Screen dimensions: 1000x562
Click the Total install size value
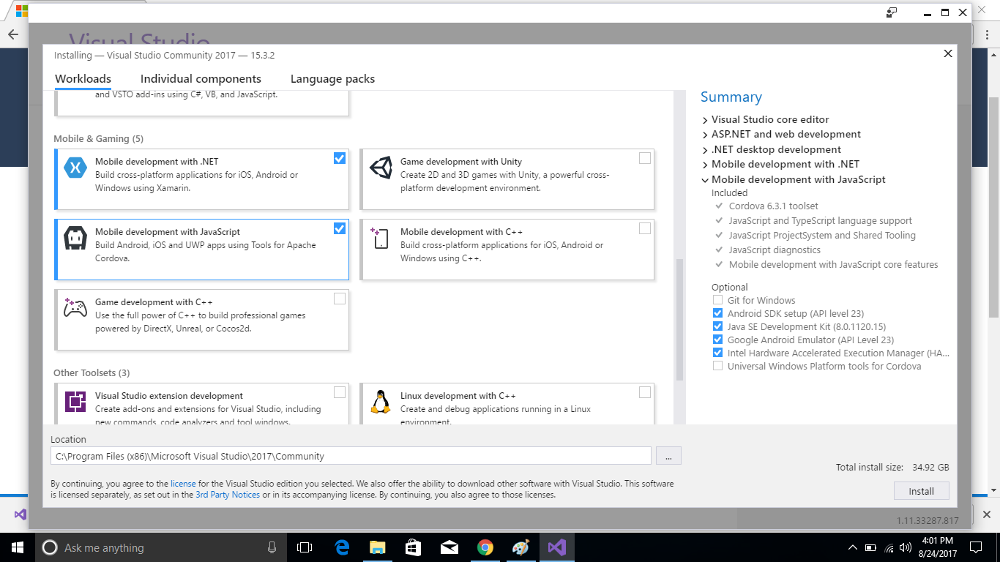click(930, 467)
